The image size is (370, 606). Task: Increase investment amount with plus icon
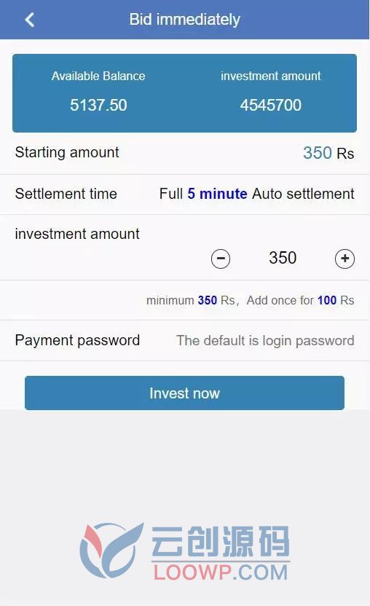tap(345, 259)
